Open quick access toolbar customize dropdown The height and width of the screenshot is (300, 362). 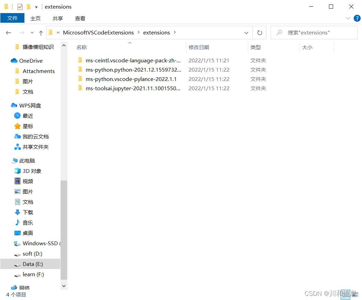(x=36, y=7)
